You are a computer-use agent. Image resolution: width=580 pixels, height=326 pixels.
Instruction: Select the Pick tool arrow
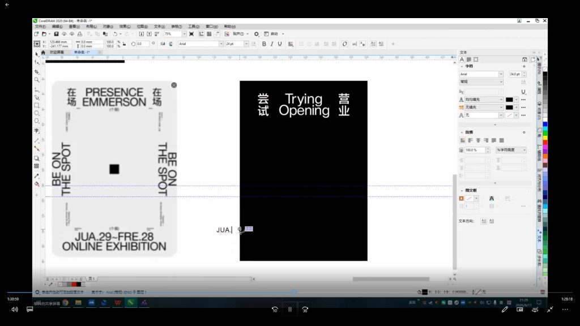37,54
